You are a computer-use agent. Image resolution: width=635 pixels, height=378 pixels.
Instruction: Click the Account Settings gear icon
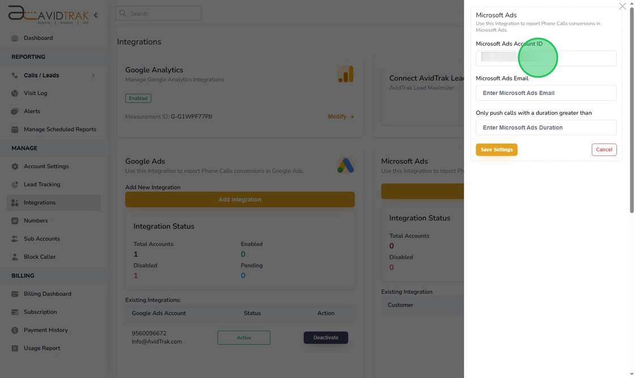15,166
